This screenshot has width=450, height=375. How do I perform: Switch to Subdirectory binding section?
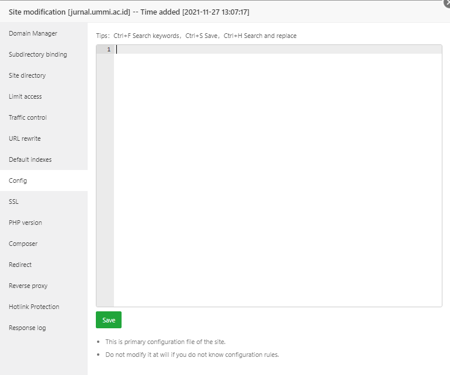(x=38, y=54)
